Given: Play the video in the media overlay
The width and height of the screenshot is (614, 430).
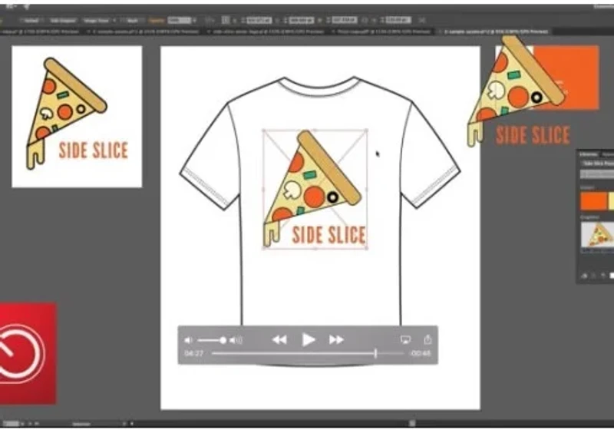Looking at the screenshot, I should (309, 339).
